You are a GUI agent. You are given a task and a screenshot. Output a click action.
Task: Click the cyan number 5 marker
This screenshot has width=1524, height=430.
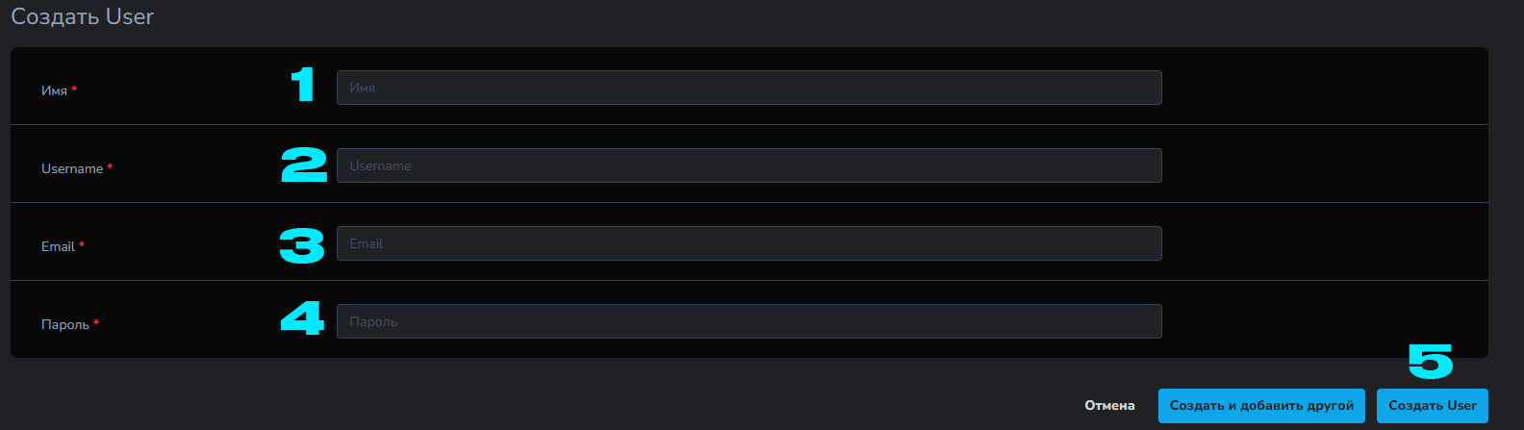[x=1430, y=361]
